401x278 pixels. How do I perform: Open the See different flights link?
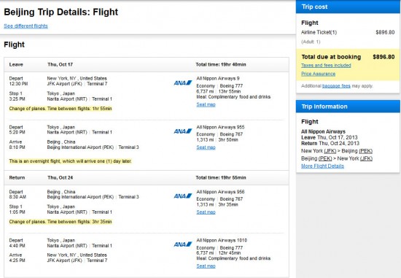pyautogui.click(x=26, y=26)
